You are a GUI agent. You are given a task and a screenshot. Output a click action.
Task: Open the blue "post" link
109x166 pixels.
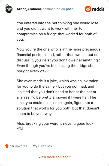tap(69, 9)
